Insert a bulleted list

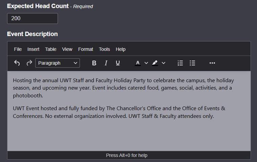pyautogui.click(x=192, y=63)
